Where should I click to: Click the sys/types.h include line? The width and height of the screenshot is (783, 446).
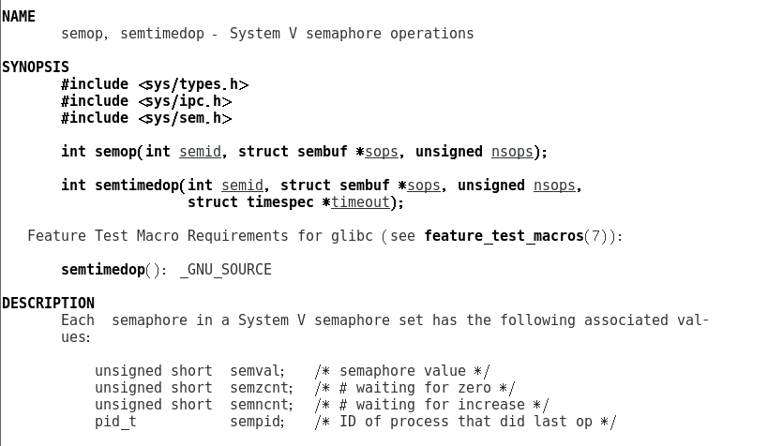click(155, 84)
